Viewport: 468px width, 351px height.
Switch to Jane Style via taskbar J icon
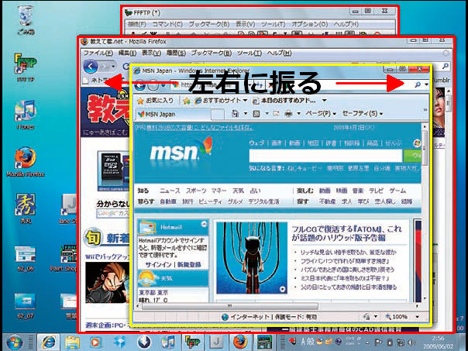coord(216,342)
